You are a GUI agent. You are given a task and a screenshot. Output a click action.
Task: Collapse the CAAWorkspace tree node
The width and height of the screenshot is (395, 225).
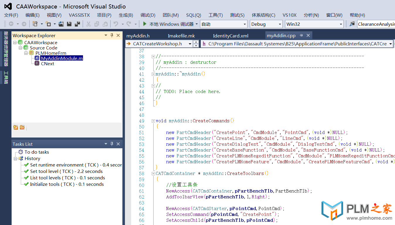15,42
